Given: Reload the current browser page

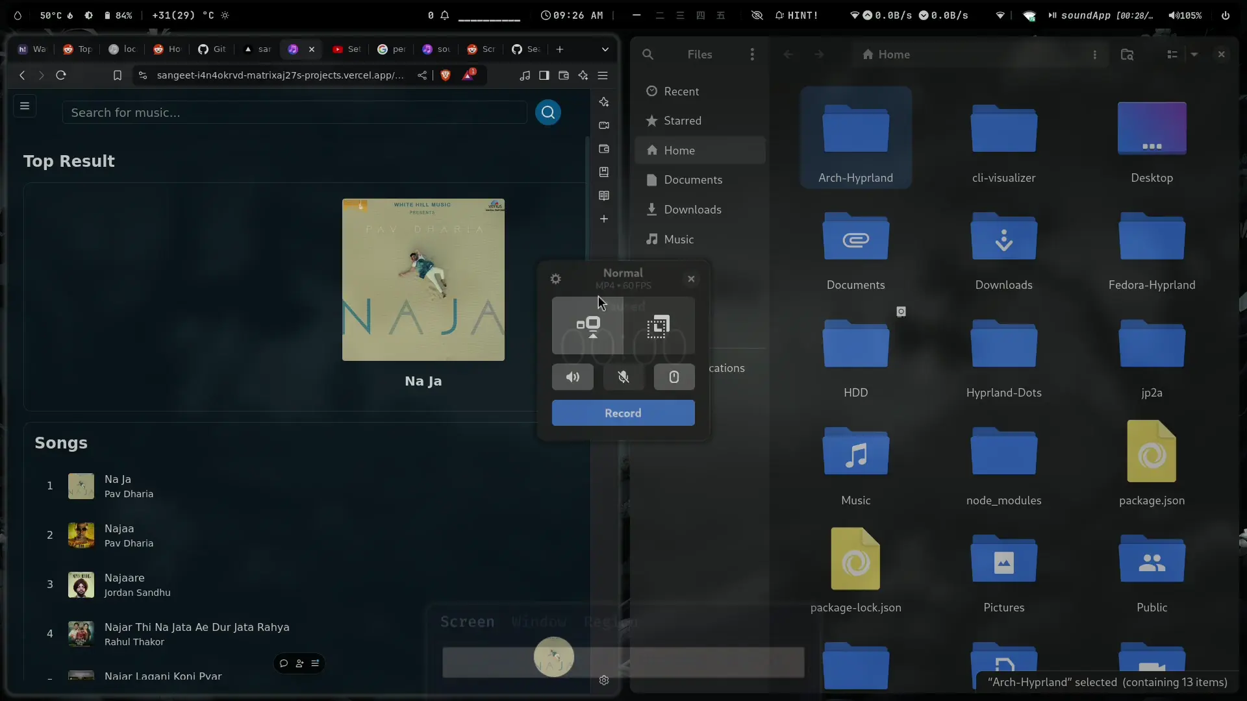Looking at the screenshot, I should pyautogui.click(x=61, y=75).
